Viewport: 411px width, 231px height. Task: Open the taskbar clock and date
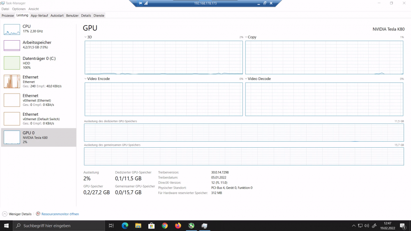point(388,226)
